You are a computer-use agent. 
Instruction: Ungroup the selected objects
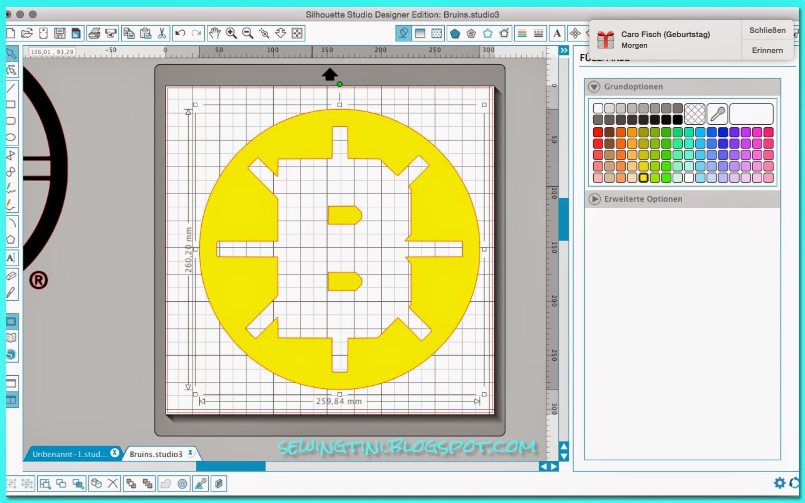(27, 484)
